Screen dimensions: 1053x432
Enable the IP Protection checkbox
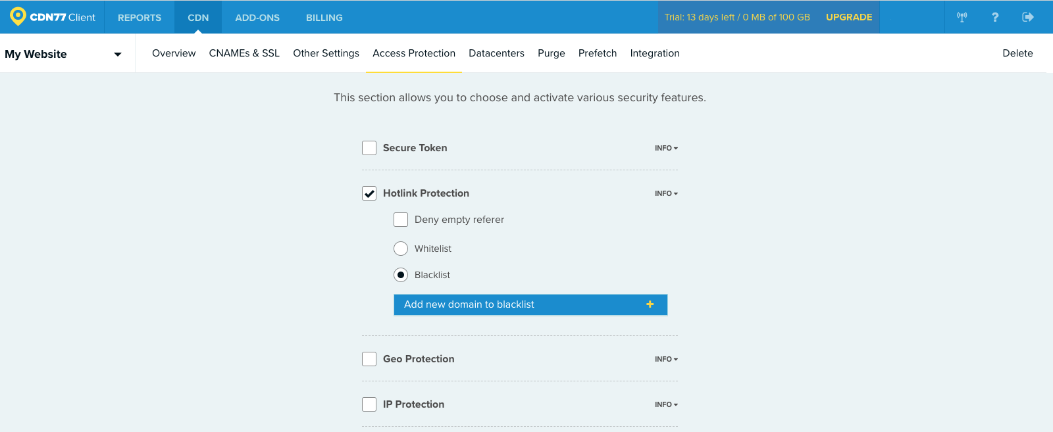tap(369, 404)
